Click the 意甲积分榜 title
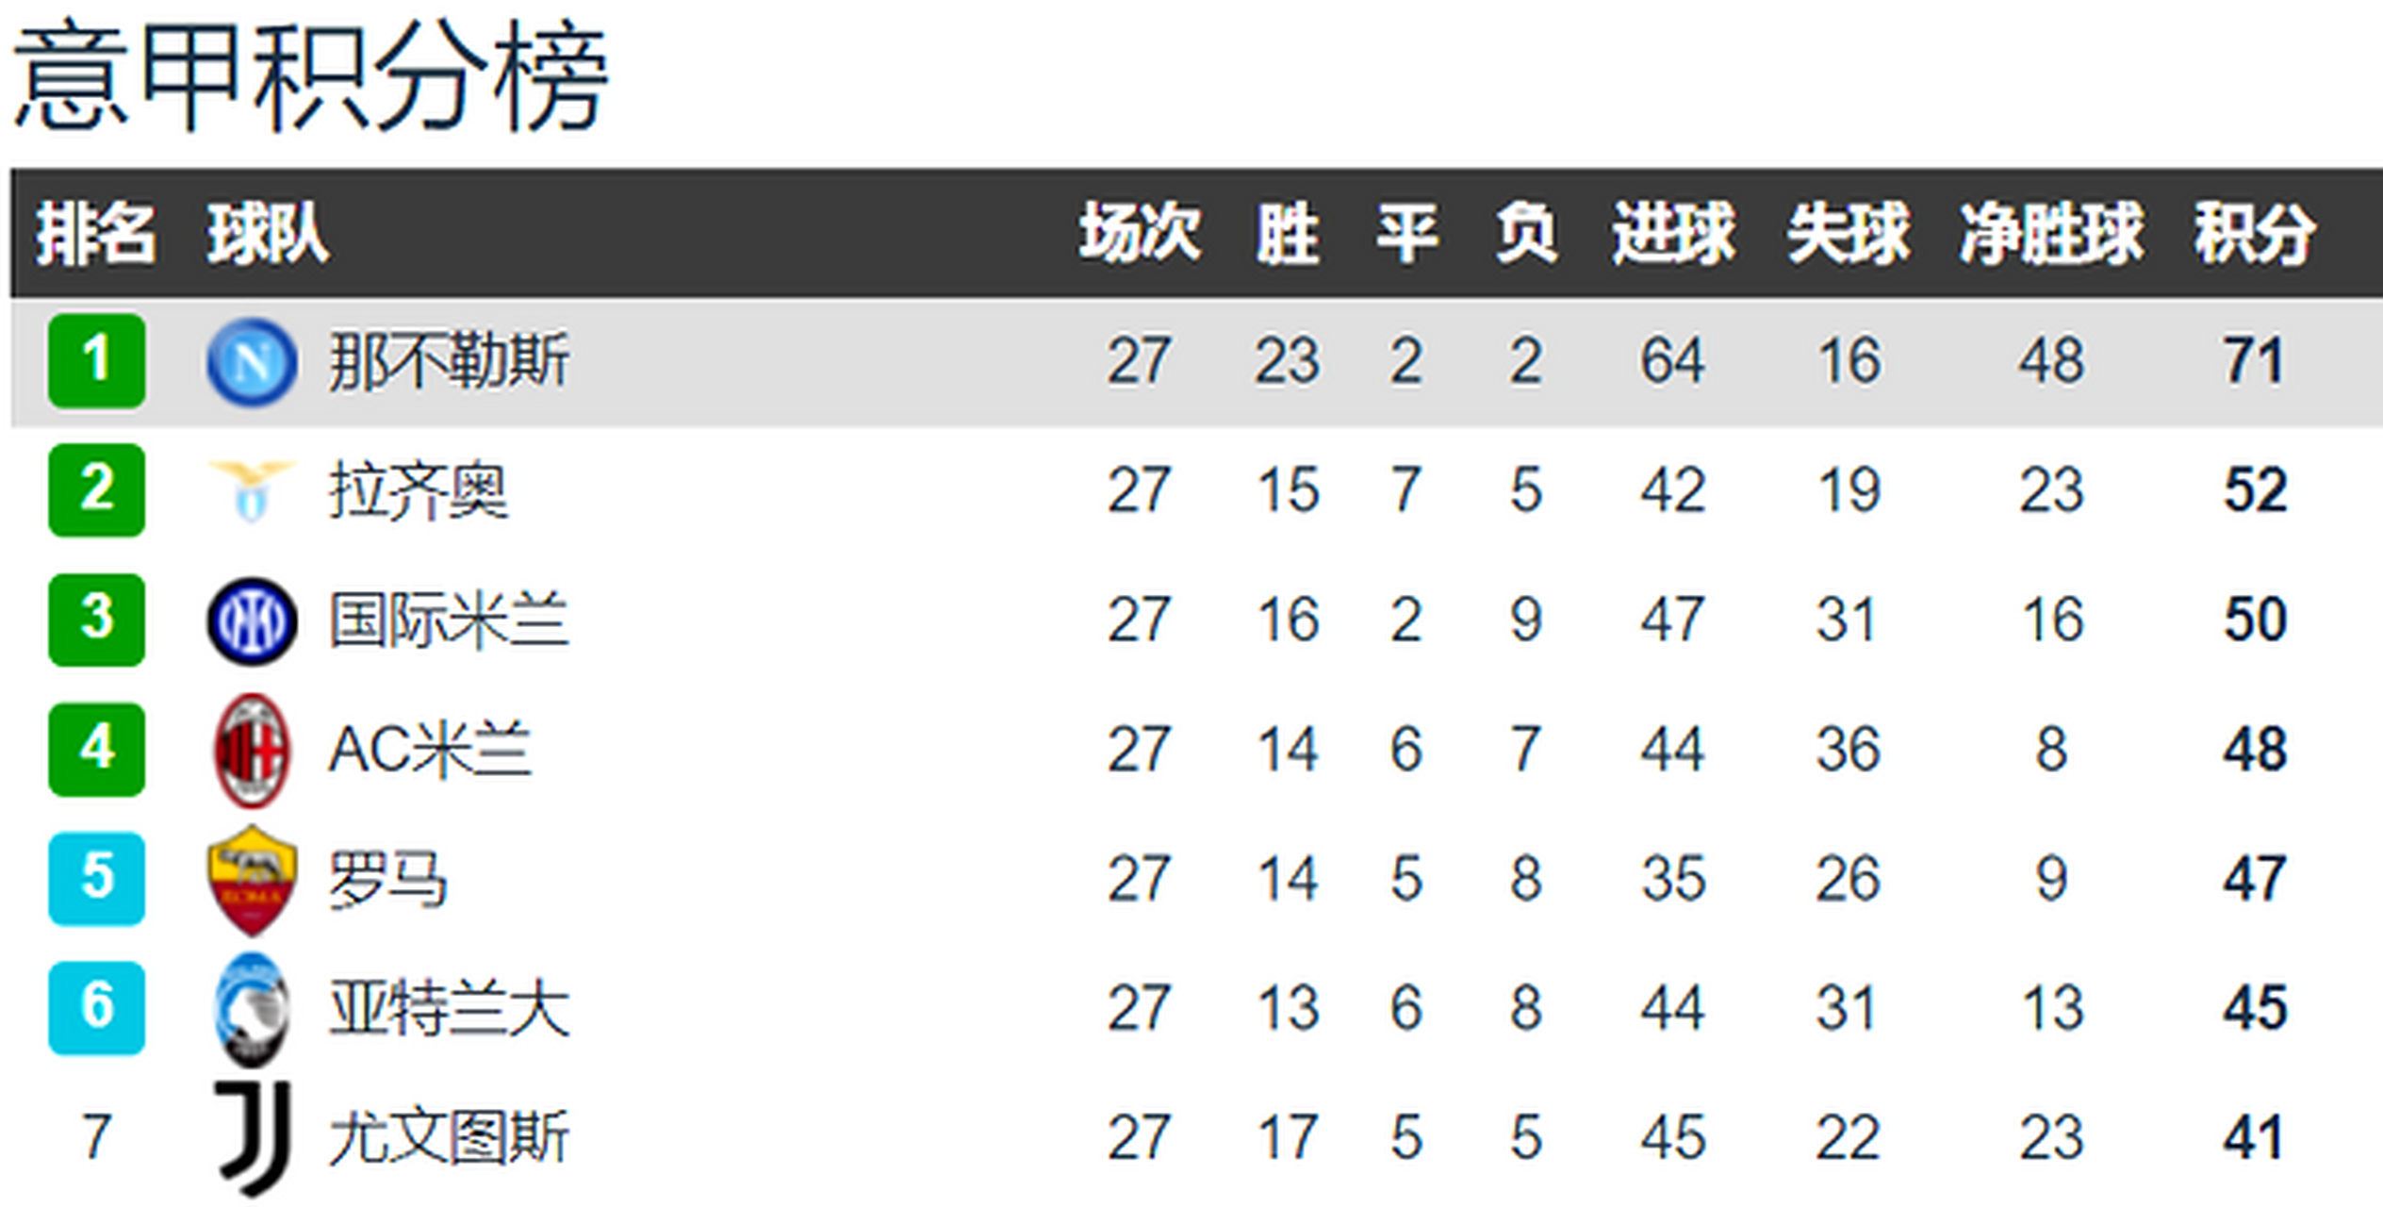 pos(310,78)
